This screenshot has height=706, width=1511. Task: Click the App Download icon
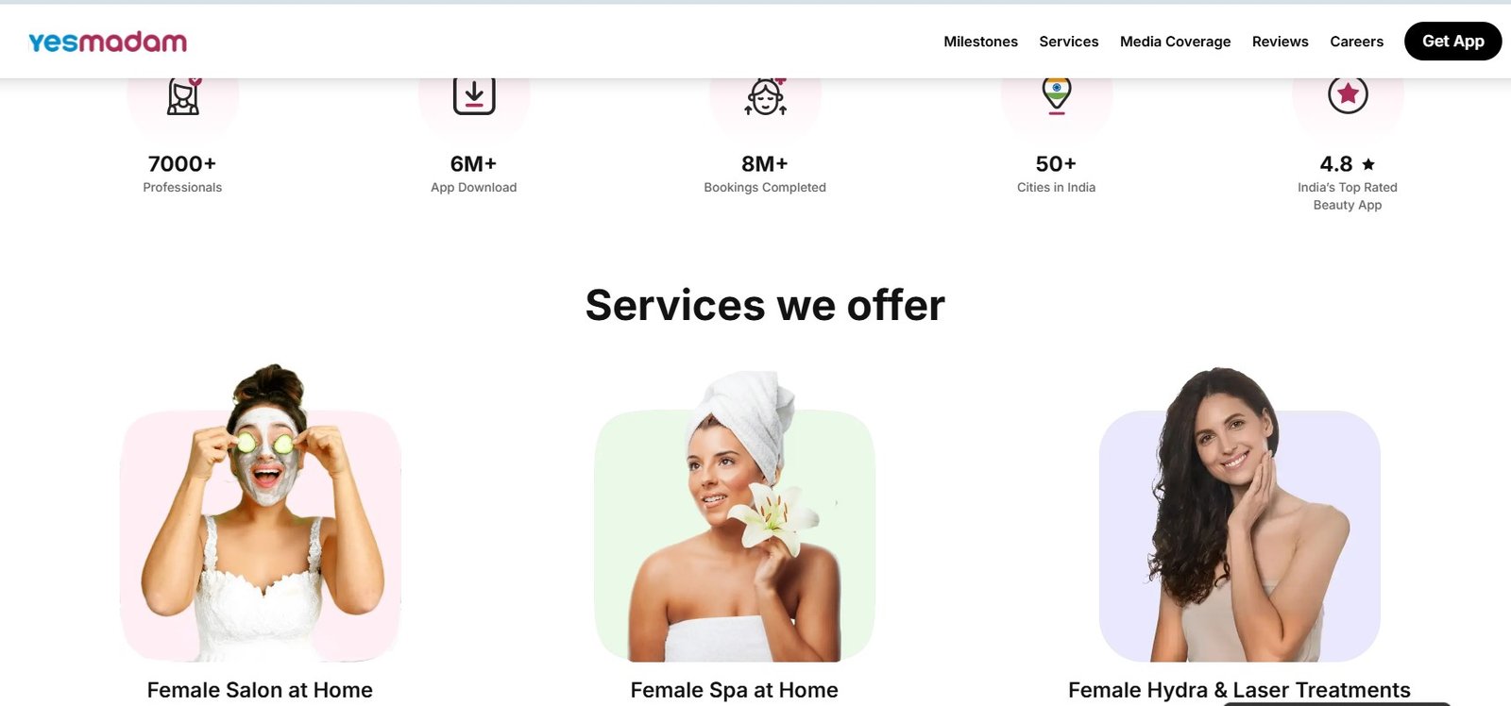474,96
